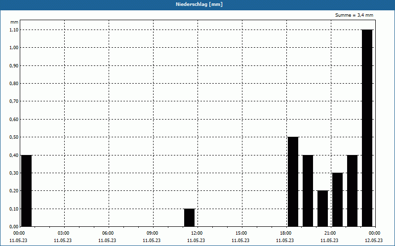Click the 11.05.23 date under 12:00

click(196, 241)
